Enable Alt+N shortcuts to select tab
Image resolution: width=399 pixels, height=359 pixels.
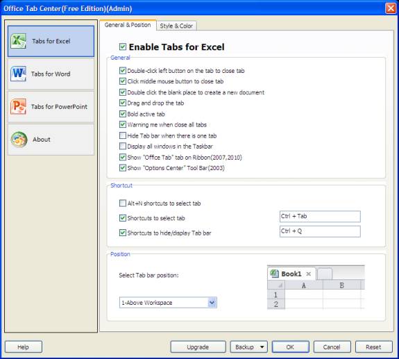(x=123, y=203)
